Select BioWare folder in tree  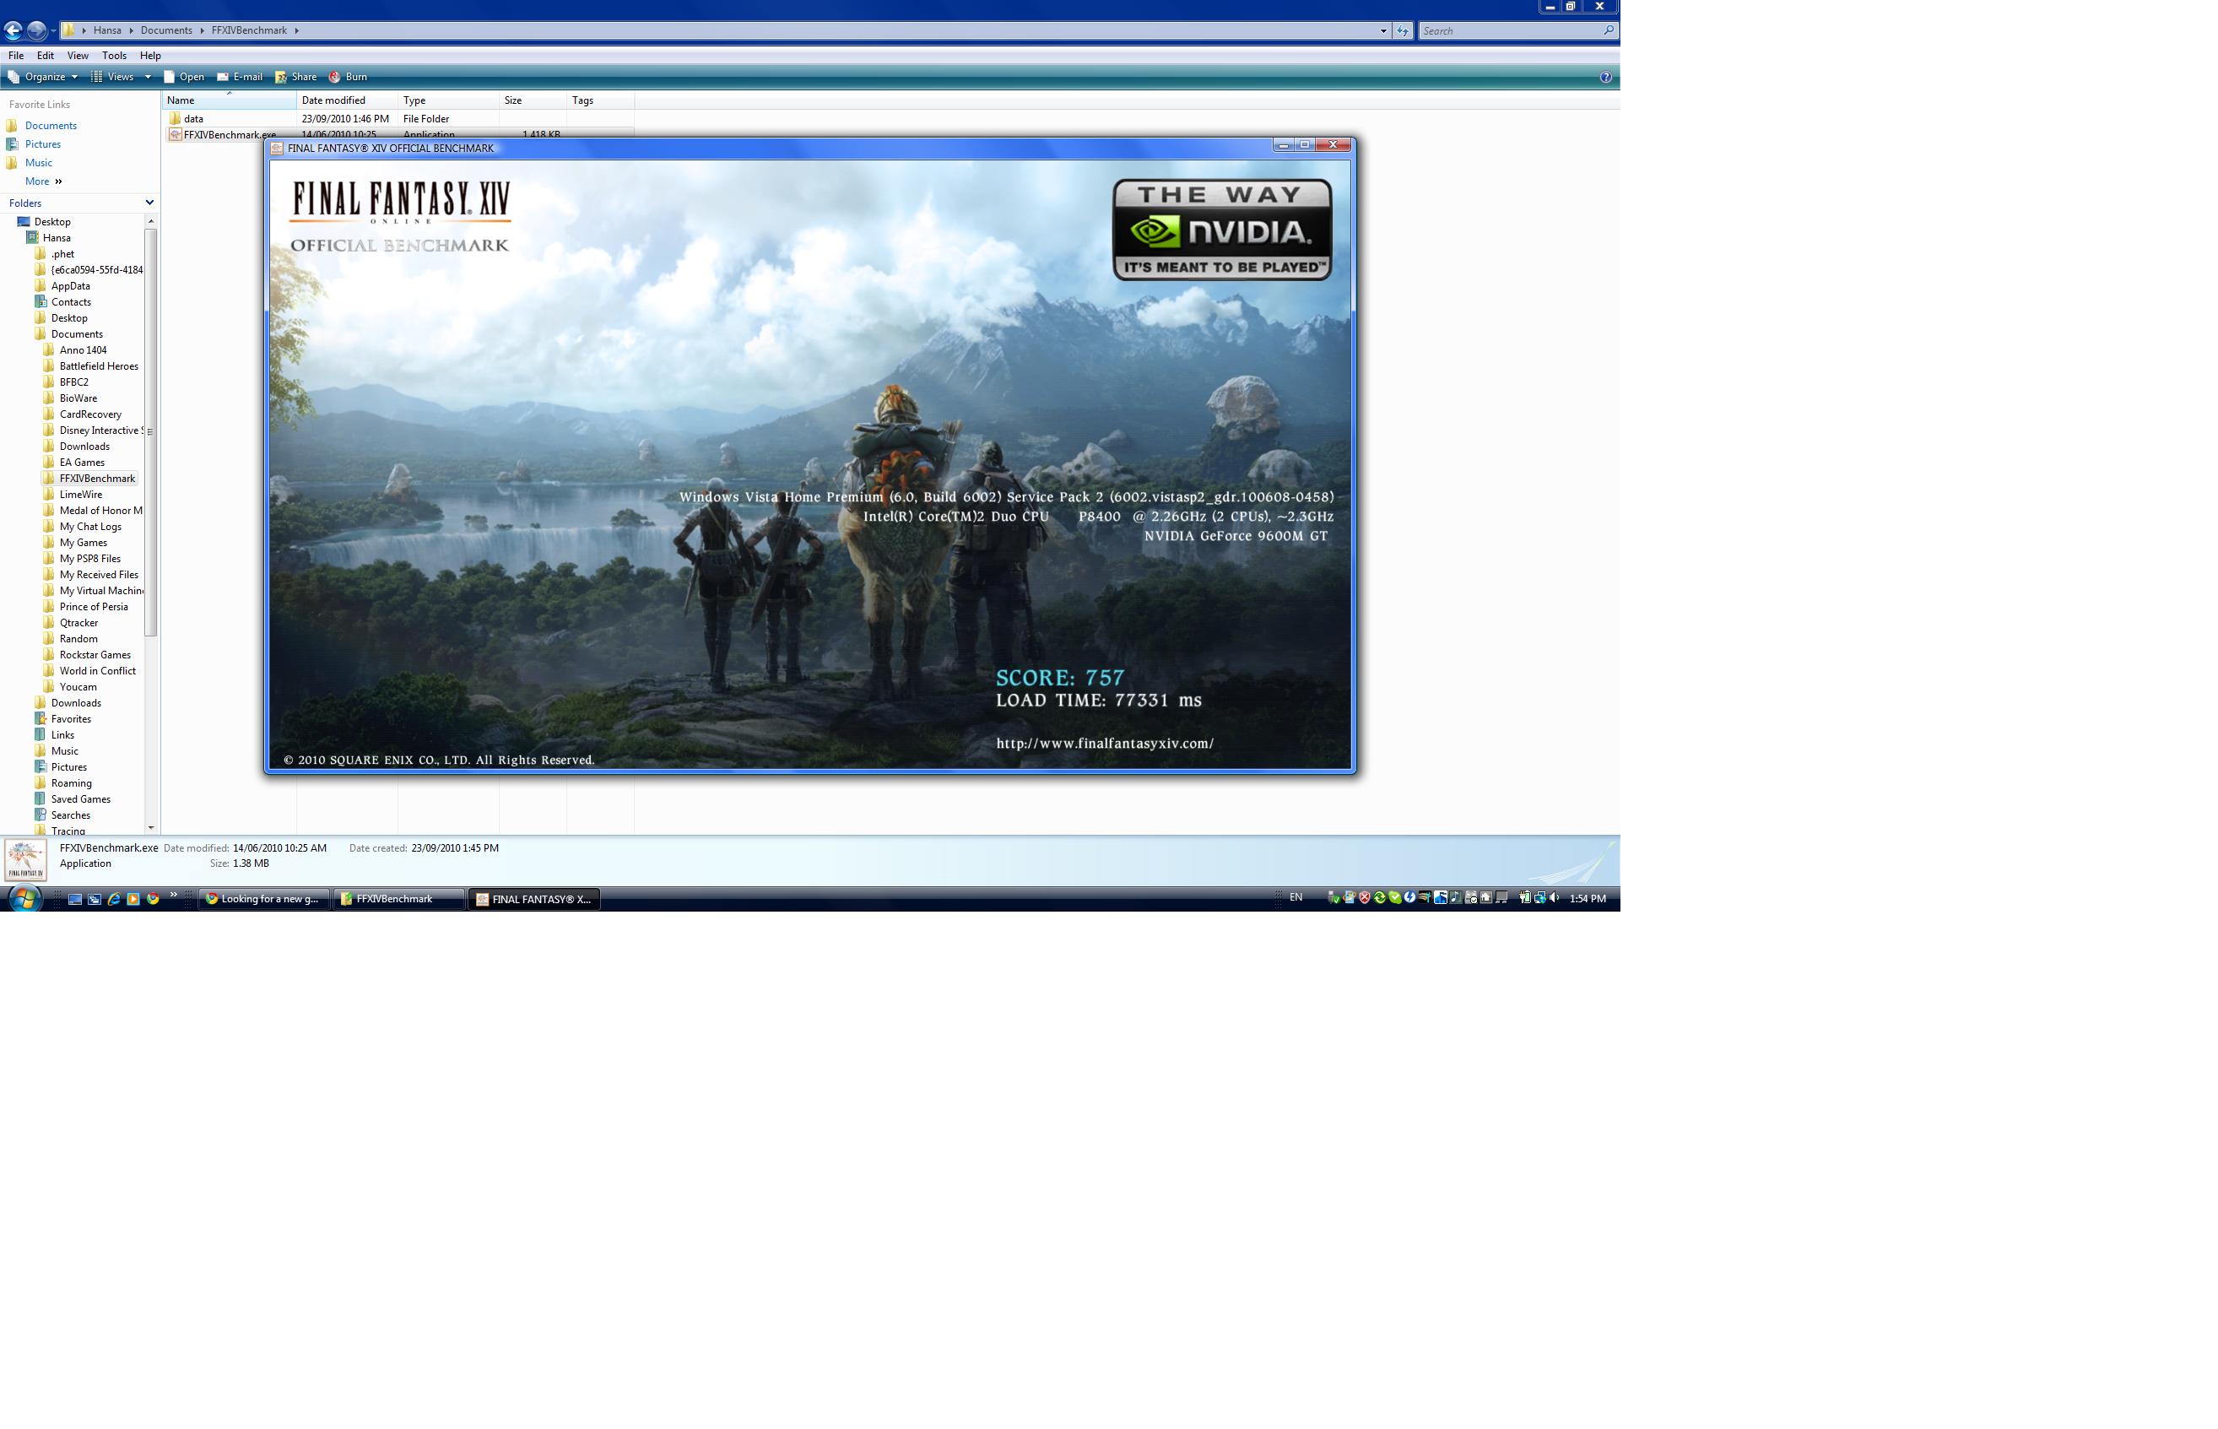[x=78, y=398]
